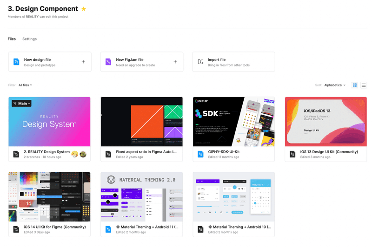The image size is (372, 247).
Task: Click the purple FigJam file icon
Action: click(x=108, y=62)
